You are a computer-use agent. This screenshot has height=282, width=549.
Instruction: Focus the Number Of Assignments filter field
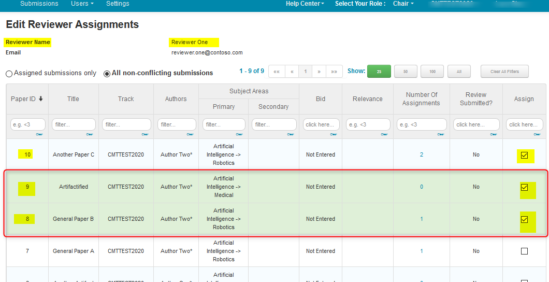tap(422, 124)
